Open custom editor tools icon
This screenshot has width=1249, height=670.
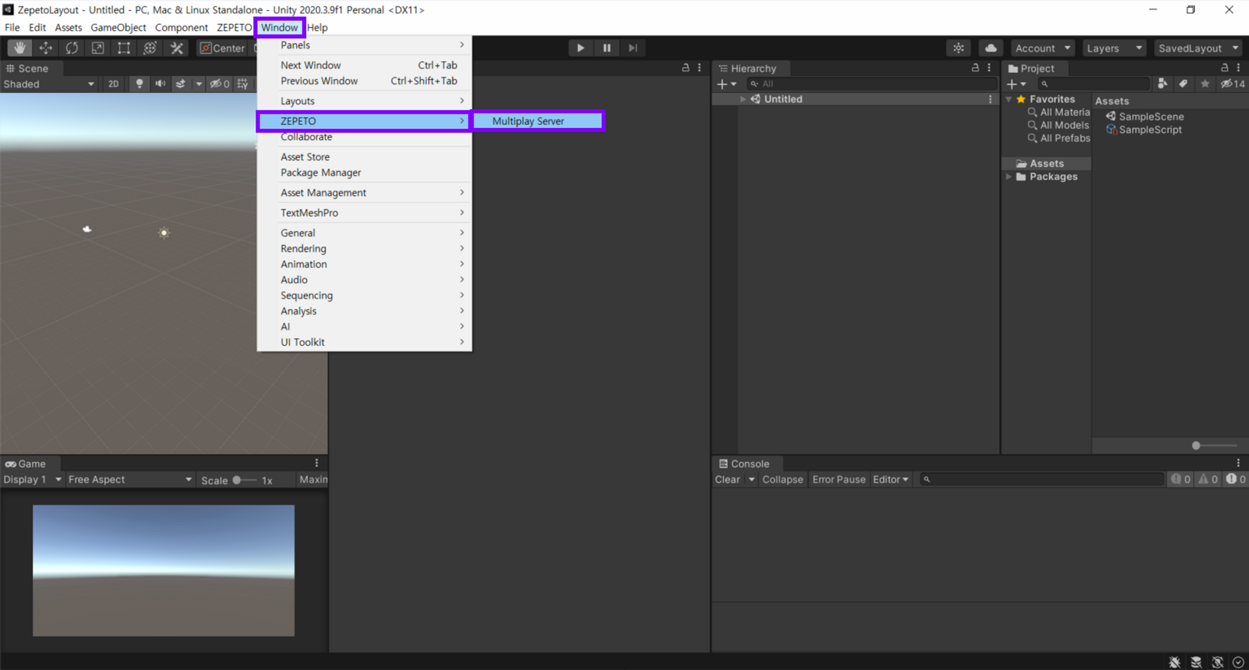(x=176, y=48)
